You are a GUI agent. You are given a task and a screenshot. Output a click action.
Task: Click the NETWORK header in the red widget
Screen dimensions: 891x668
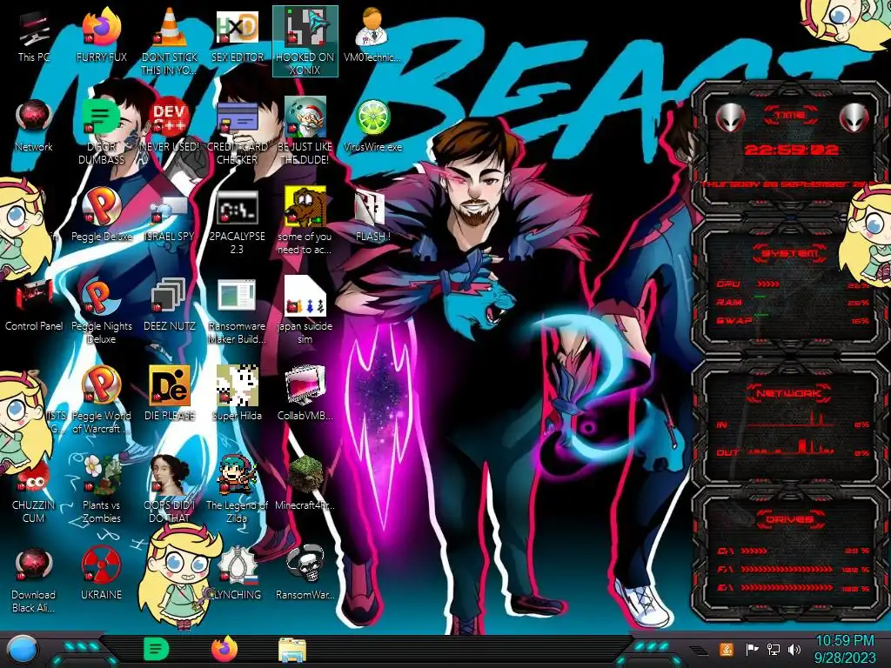tap(790, 393)
